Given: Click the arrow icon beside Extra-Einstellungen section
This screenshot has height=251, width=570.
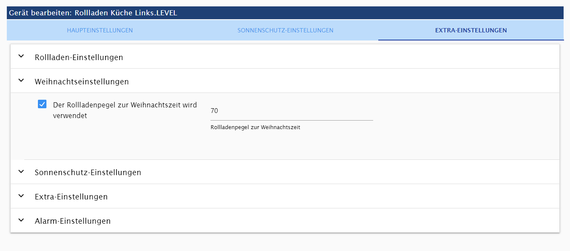Looking at the screenshot, I should [x=21, y=196].
